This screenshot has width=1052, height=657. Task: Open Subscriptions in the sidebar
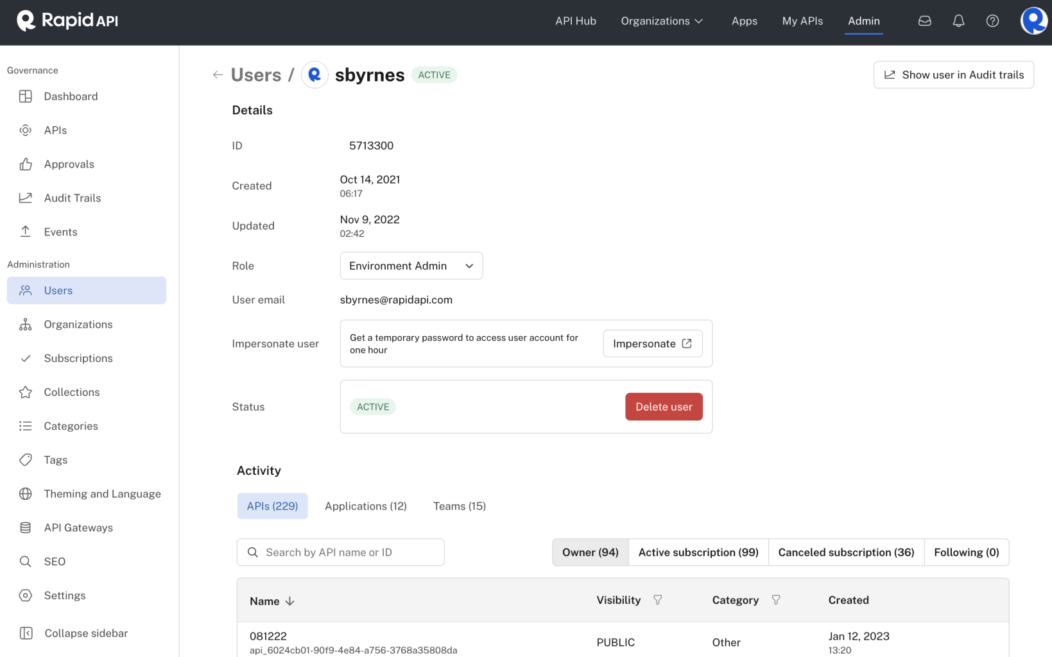coord(87,359)
